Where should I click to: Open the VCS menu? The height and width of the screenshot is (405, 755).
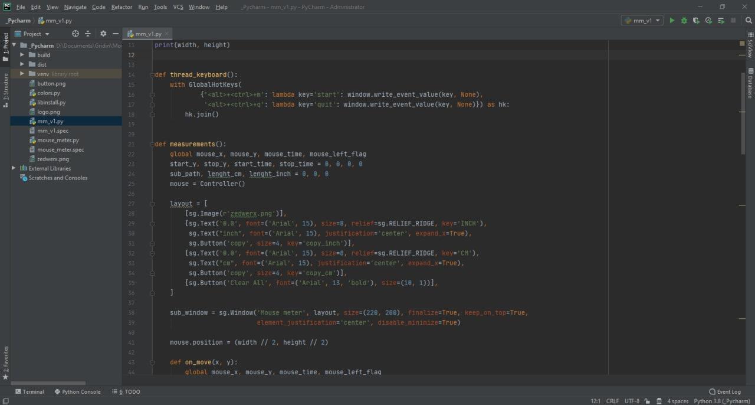[178, 7]
